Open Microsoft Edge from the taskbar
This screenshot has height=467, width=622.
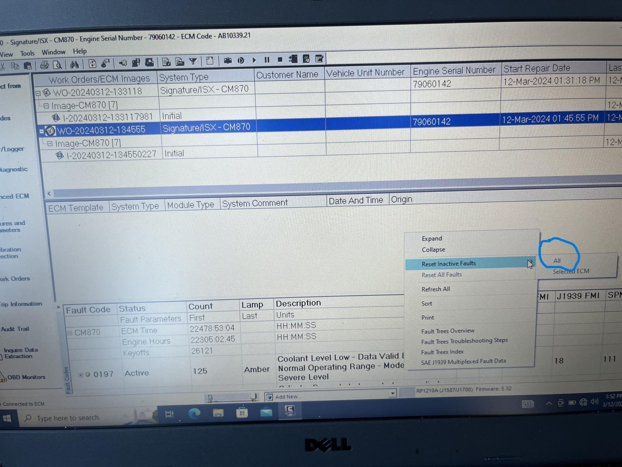click(194, 413)
